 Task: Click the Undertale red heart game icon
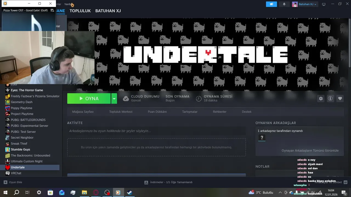coord(8,167)
